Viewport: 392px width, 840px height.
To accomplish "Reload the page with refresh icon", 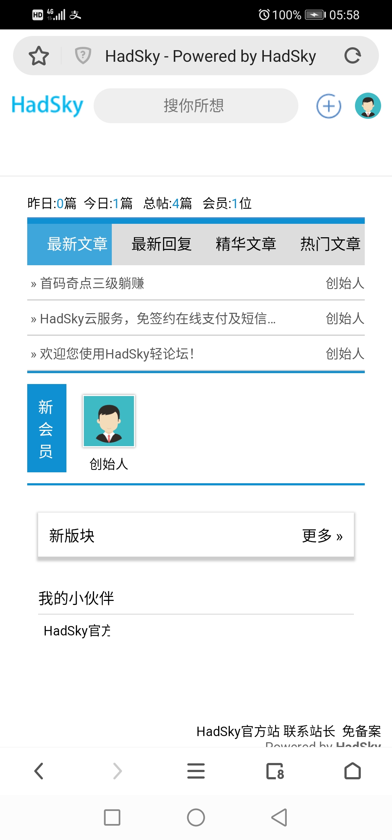I will click(x=352, y=56).
